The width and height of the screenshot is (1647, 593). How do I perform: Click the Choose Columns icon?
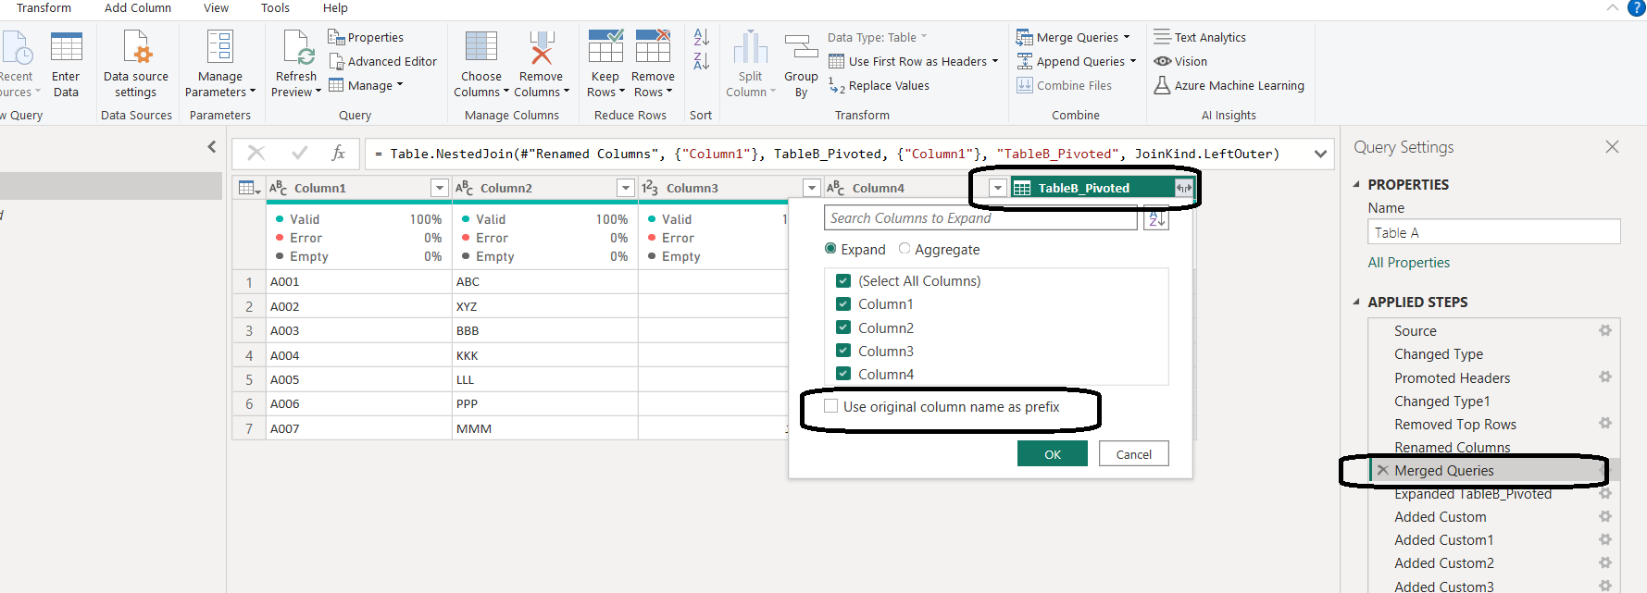click(x=481, y=46)
